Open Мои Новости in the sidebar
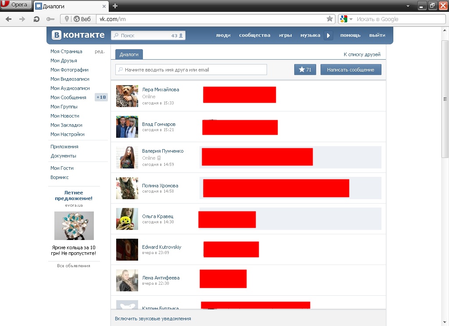 [x=65, y=116]
